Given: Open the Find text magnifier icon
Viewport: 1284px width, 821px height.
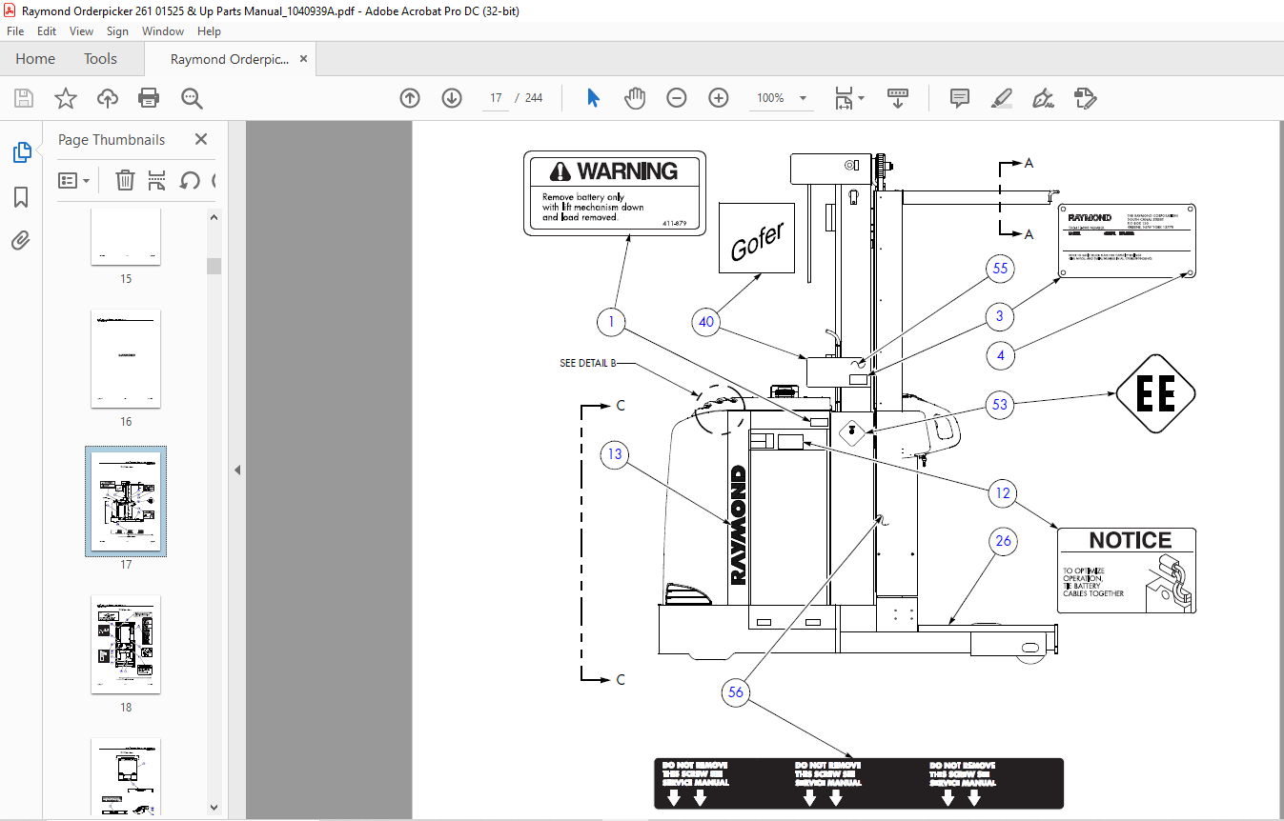Looking at the screenshot, I should [193, 98].
